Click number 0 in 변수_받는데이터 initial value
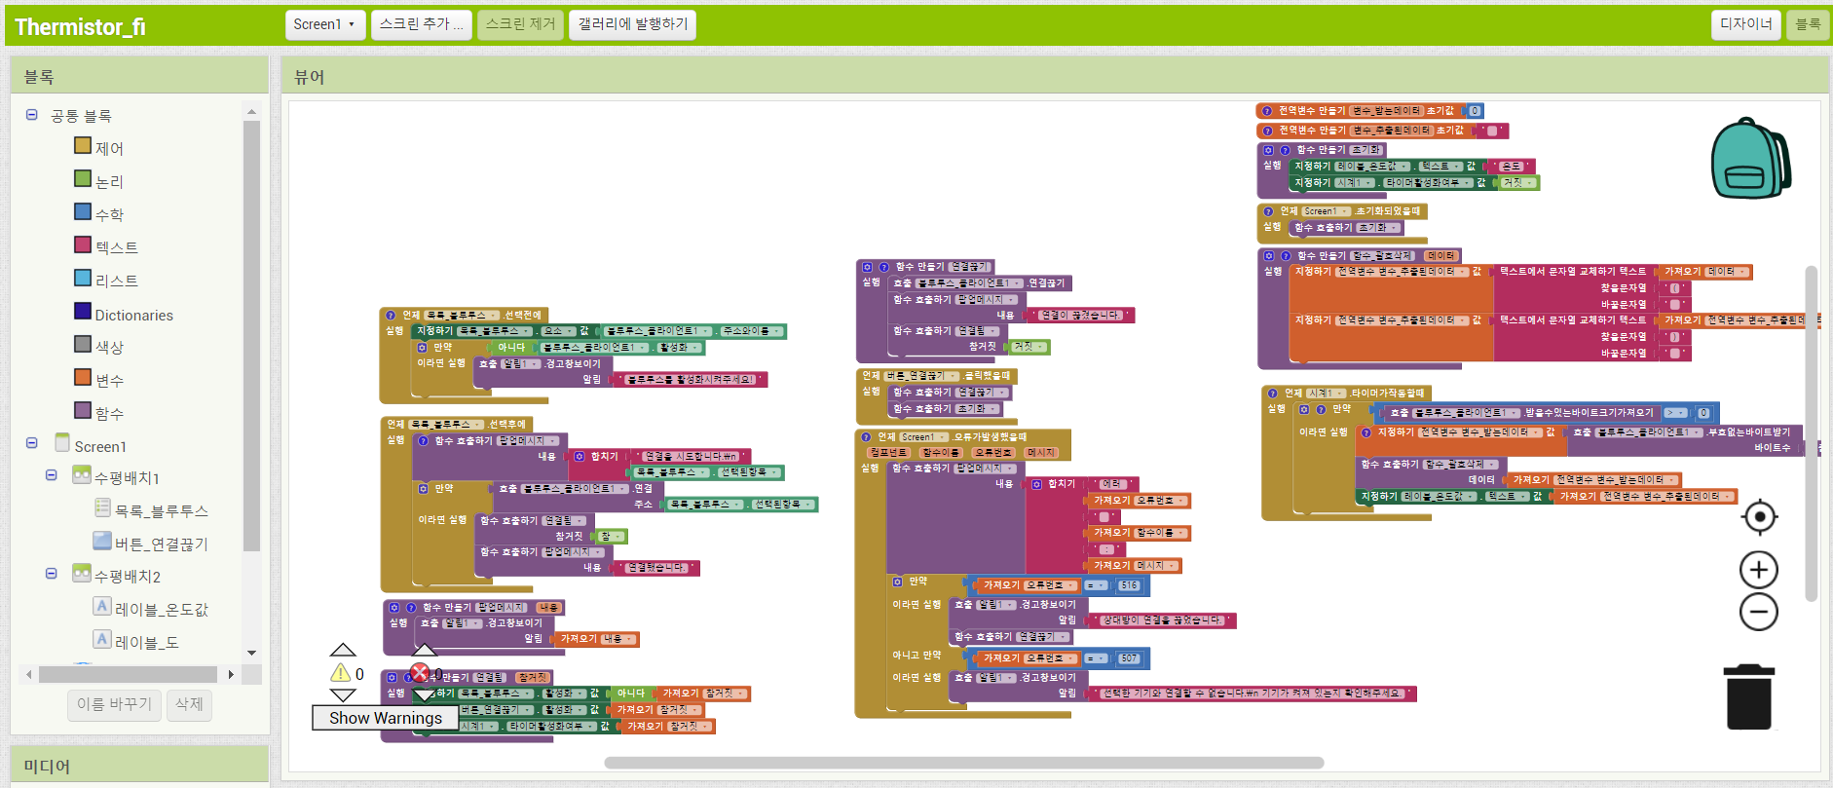Viewport: 1833px width, 788px height. pos(1475,111)
